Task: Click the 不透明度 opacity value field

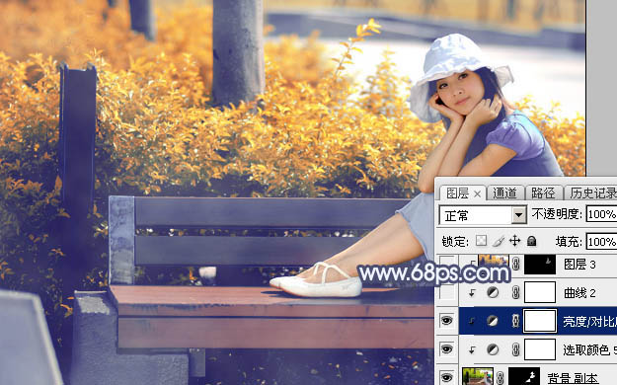Action: [601, 214]
